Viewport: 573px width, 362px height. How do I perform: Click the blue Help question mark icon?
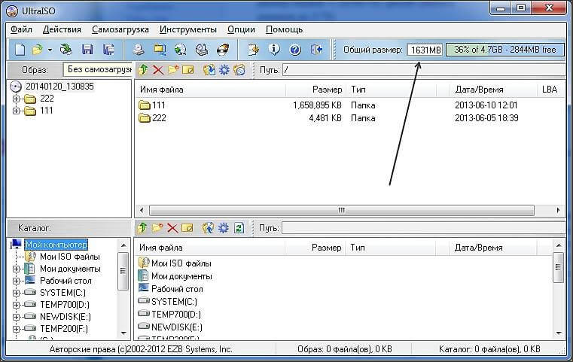[295, 50]
